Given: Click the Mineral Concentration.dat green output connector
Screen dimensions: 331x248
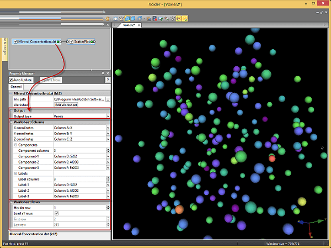Looking at the screenshot, I should pos(58,41).
